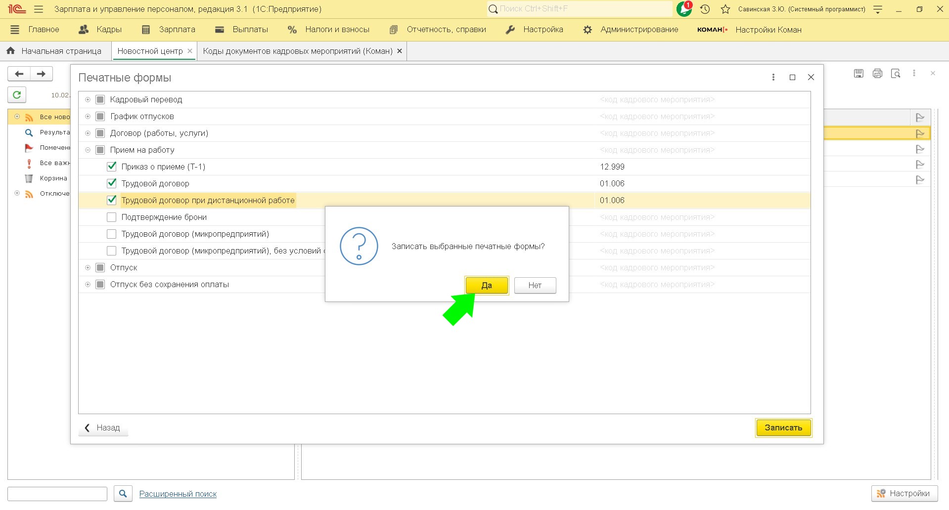The height and width of the screenshot is (510, 949).
Task: Expand the Отпуск без сохранения оплаты group
Action: tap(88, 284)
